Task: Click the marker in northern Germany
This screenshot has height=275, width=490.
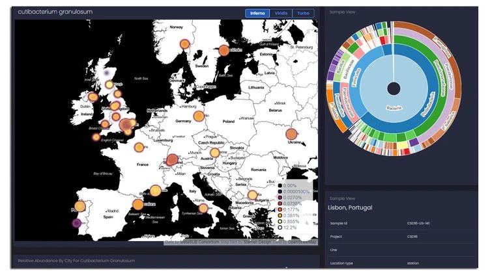Action: 199,116
